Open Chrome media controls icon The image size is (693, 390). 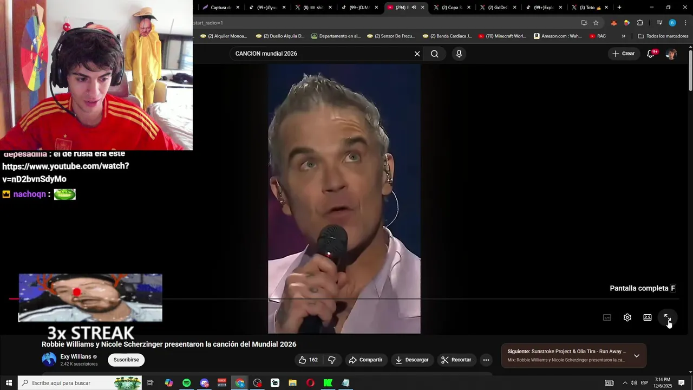point(659,23)
